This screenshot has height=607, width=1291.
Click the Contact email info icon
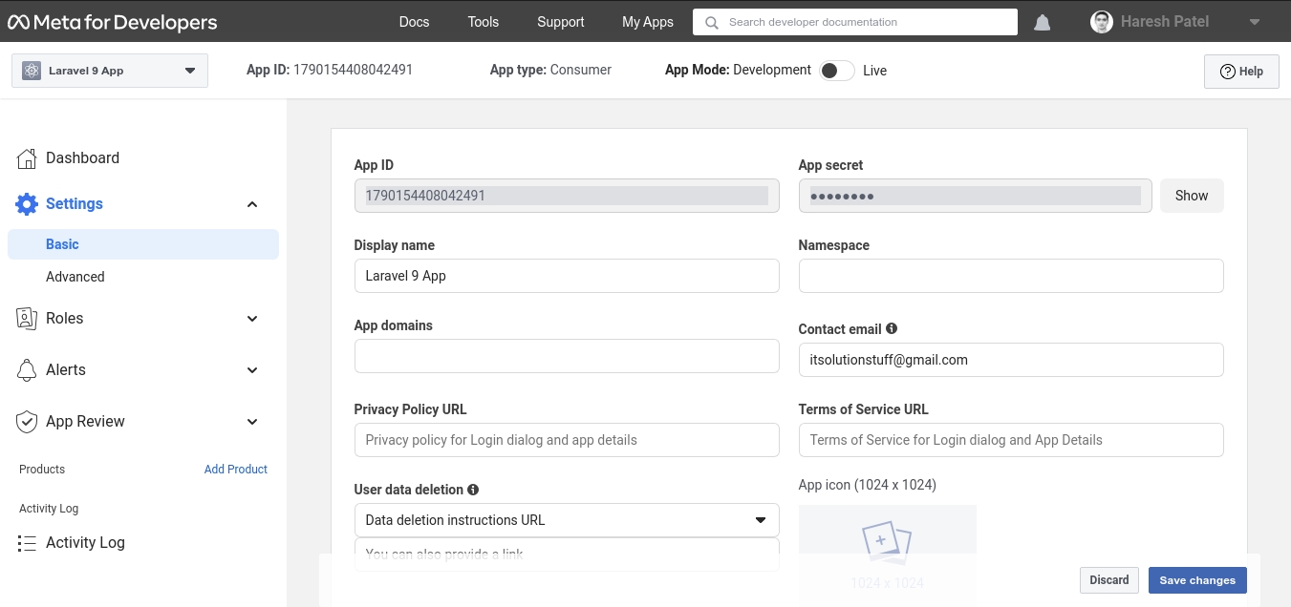(892, 328)
